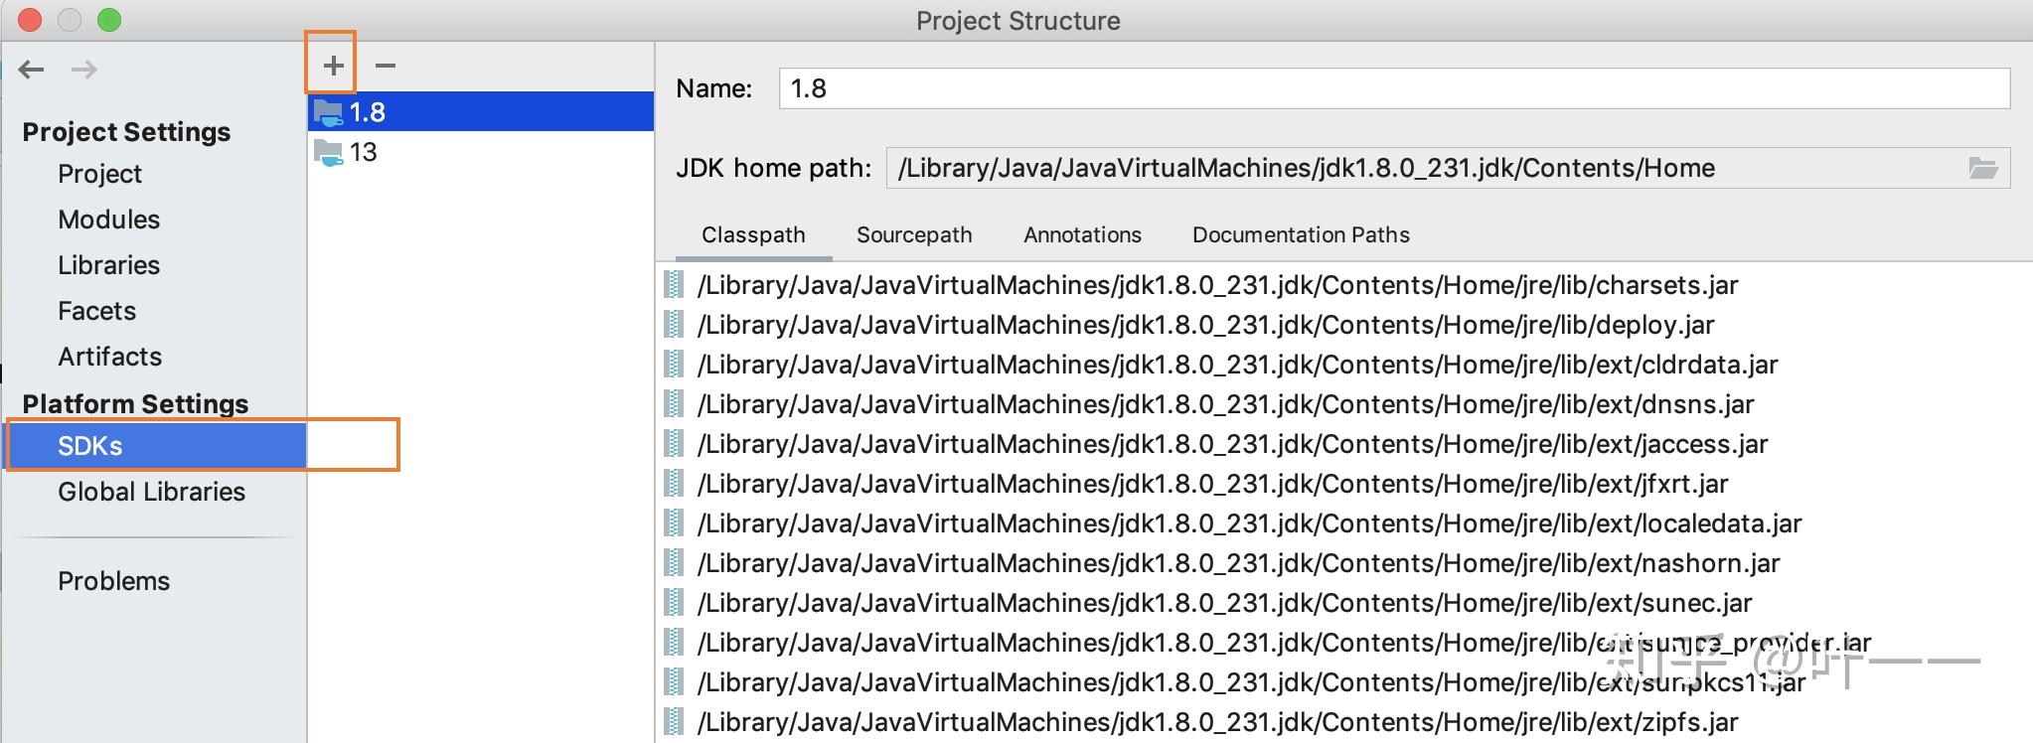Select the 1.8 SDK folder icon
2033x743 pixels.
328,112
